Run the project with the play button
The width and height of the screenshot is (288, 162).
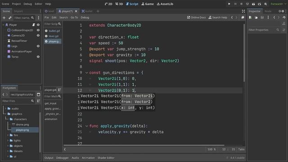(229, 4)
